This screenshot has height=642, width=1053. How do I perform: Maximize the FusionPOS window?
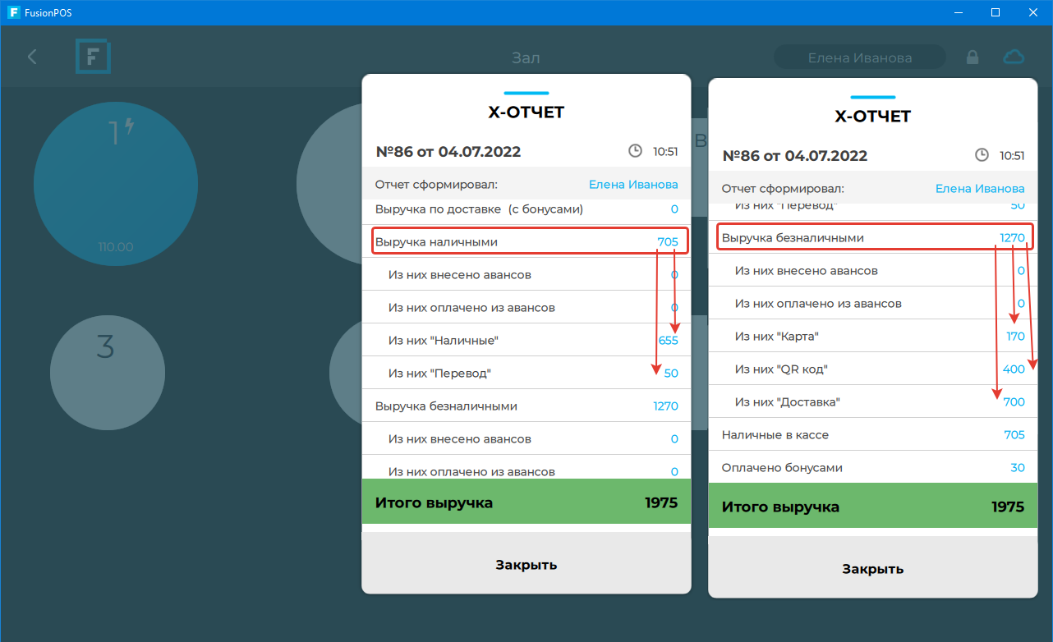995,12
